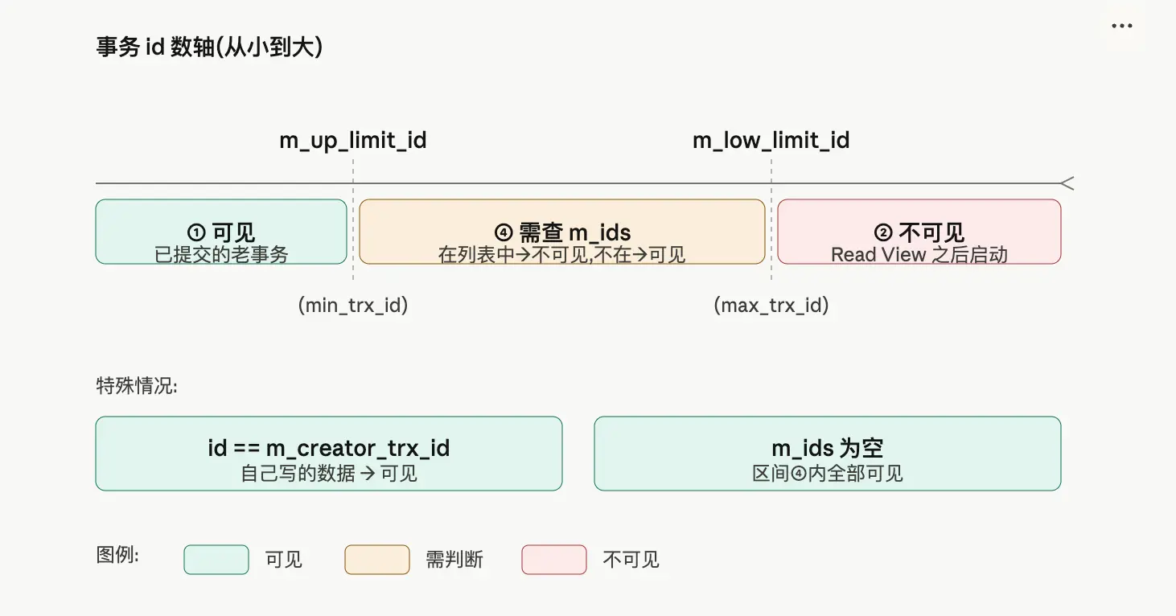
Task: Open the three-dot more options menu
Action: pyautogui.click(x=1121, y=26)
